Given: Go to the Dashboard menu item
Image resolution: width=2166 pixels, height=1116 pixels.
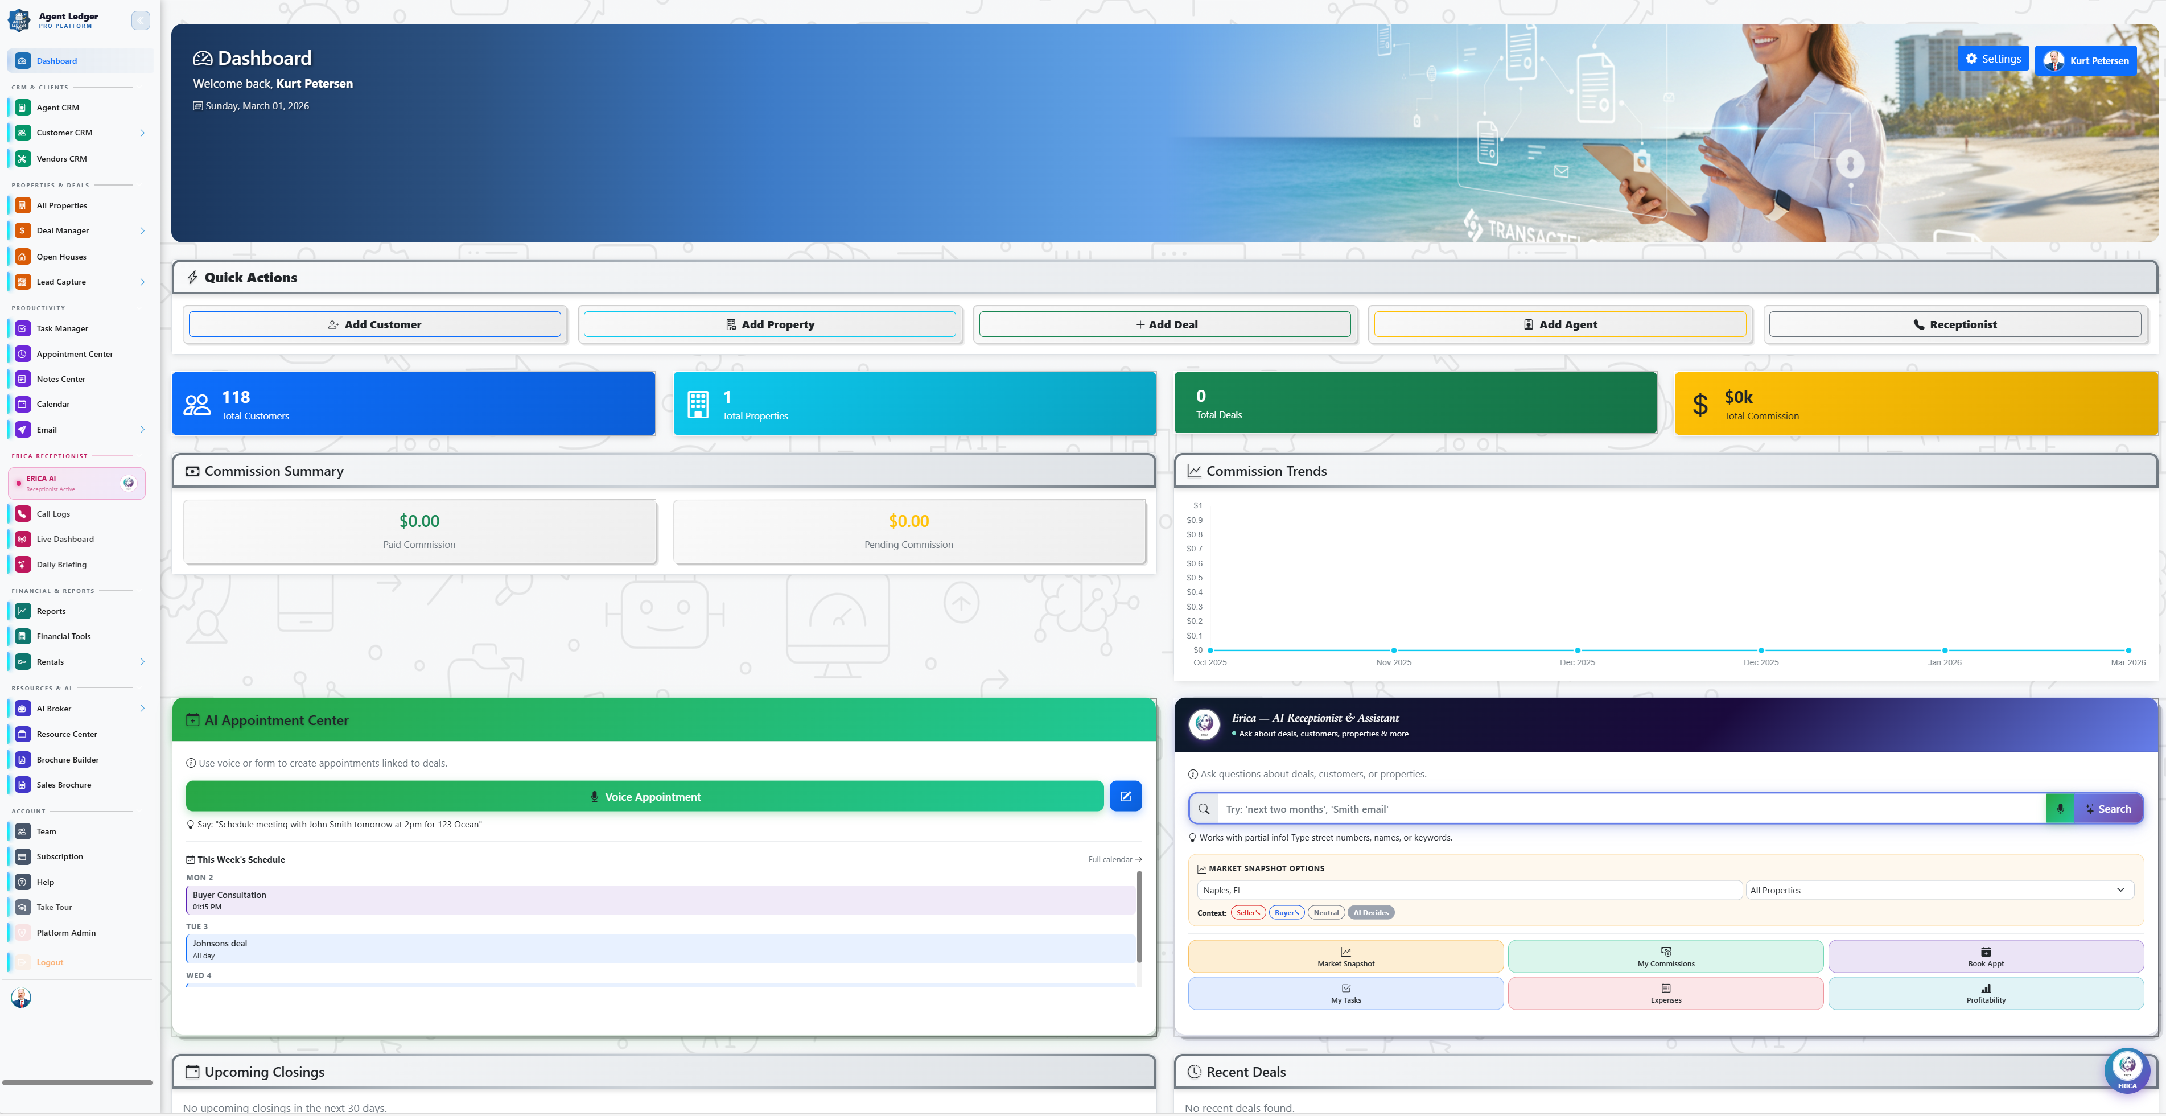Looking at the screenshot, I should pos(56,60).
